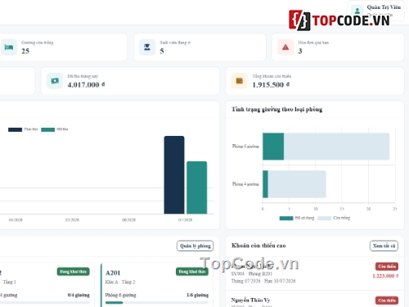Viewport: 409px width, 307px height.
Task: Click the teal bar in revenue chart
Action: coord(196,187)
